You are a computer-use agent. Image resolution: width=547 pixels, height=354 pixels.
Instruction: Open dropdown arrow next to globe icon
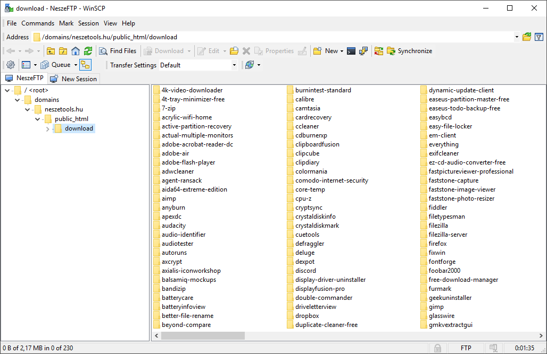(x=259, y=65)
